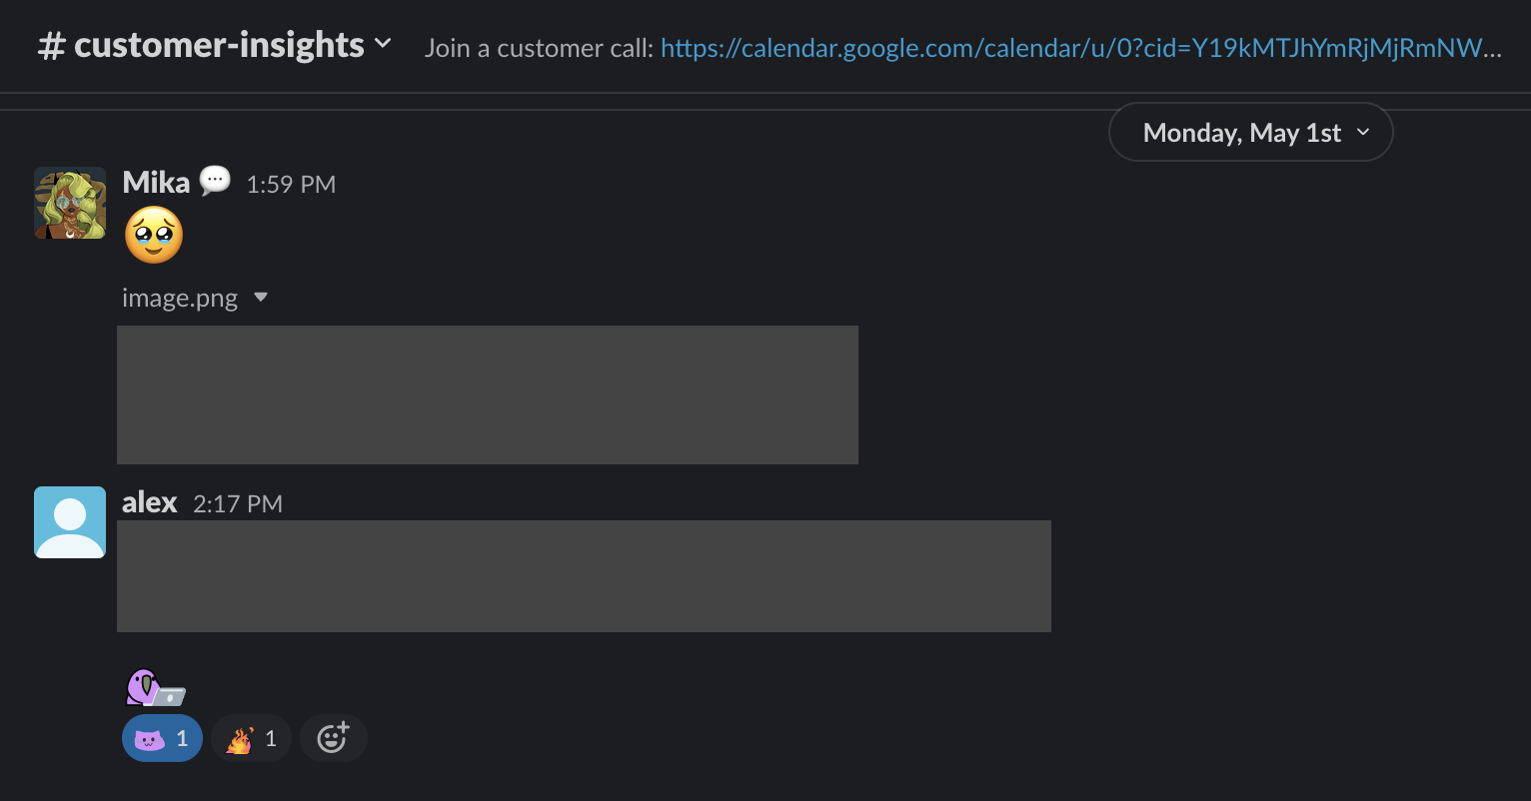Viewport: 1531px width, 801px height.
Task: Click alex's redacted message body
Action: (584, 576)
